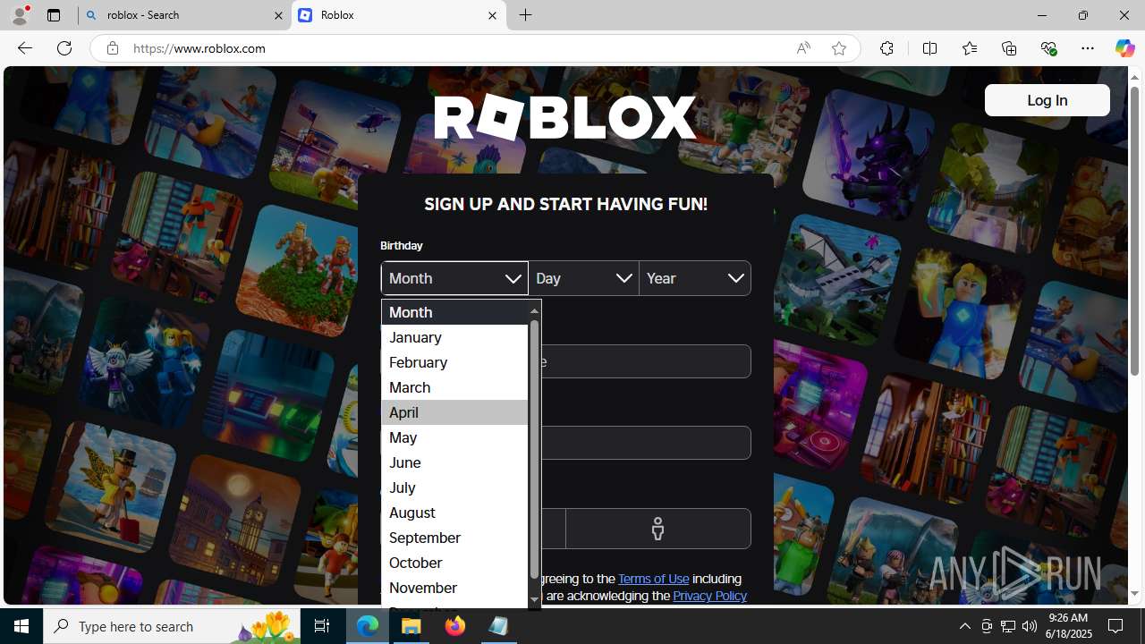The image size is (1145, 644).
Task: Open the Terms of Use link
Action: coord(653,579)
